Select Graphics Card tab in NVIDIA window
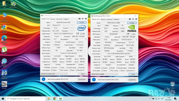The width and height of the screenshot is (179, 101). pyautogui.click(x=96, y=19)
